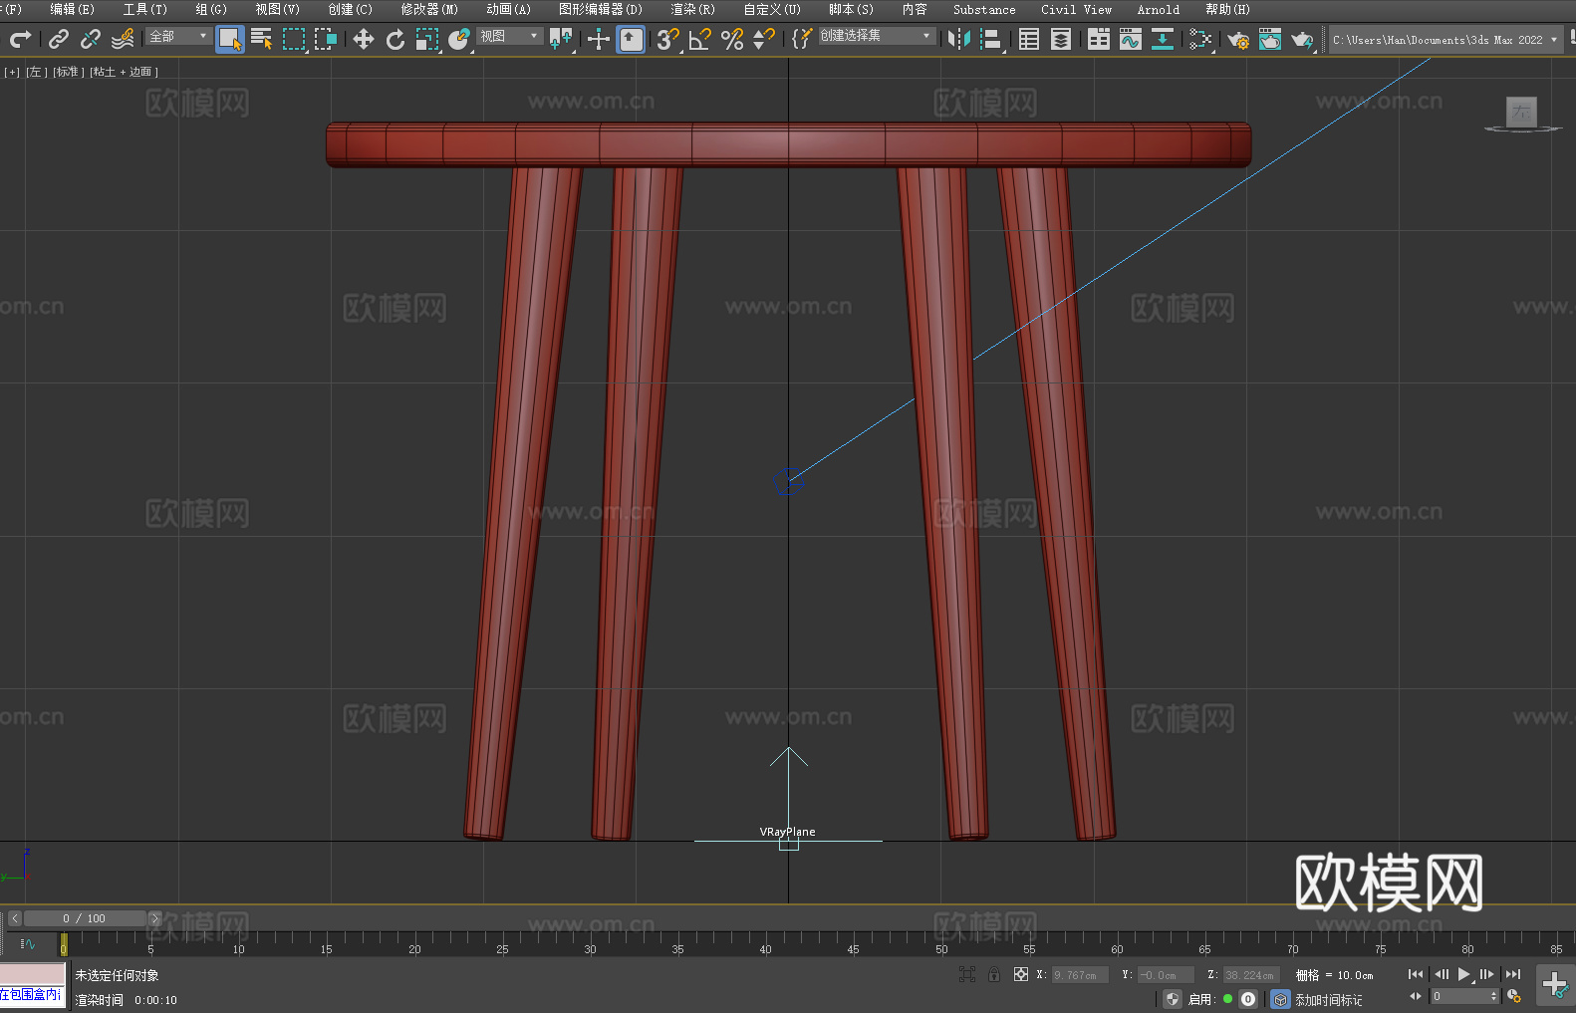
Task: Open the Curve Editor
Action: pyautogui.click(x=1131, y=39)
